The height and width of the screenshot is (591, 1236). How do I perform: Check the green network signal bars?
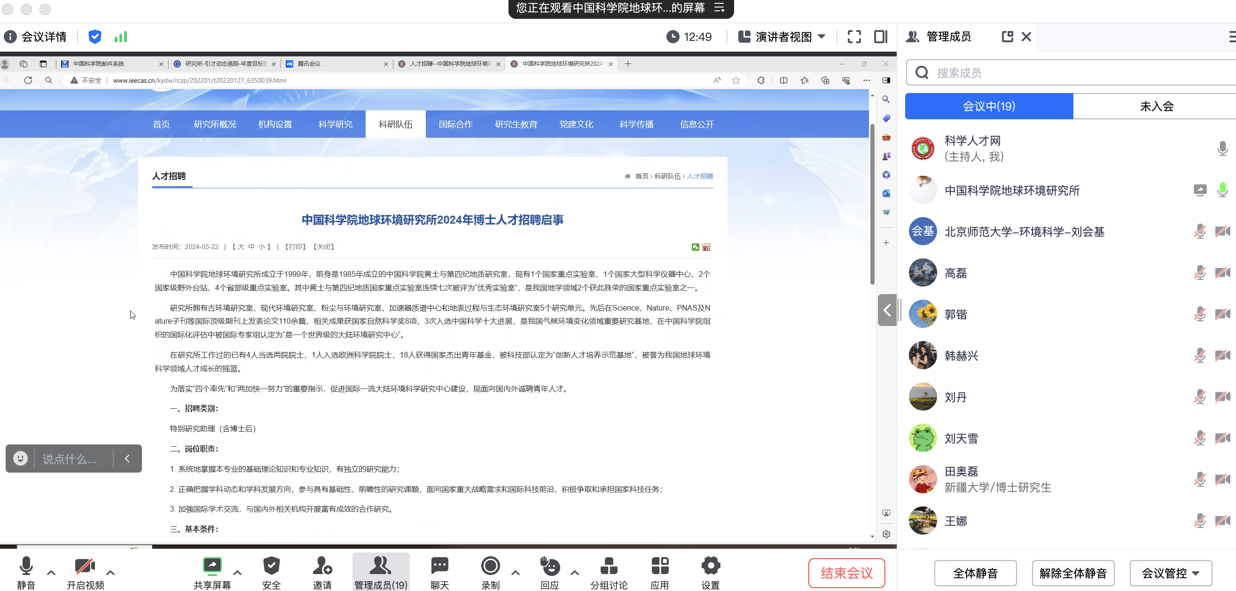click(x=121, y=37)
